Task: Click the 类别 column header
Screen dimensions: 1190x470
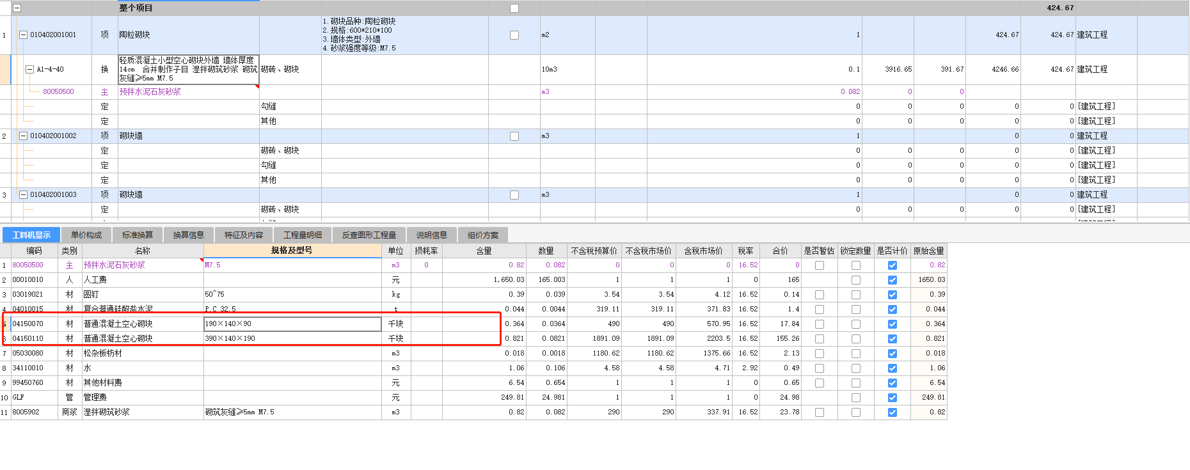Action: 69,251
